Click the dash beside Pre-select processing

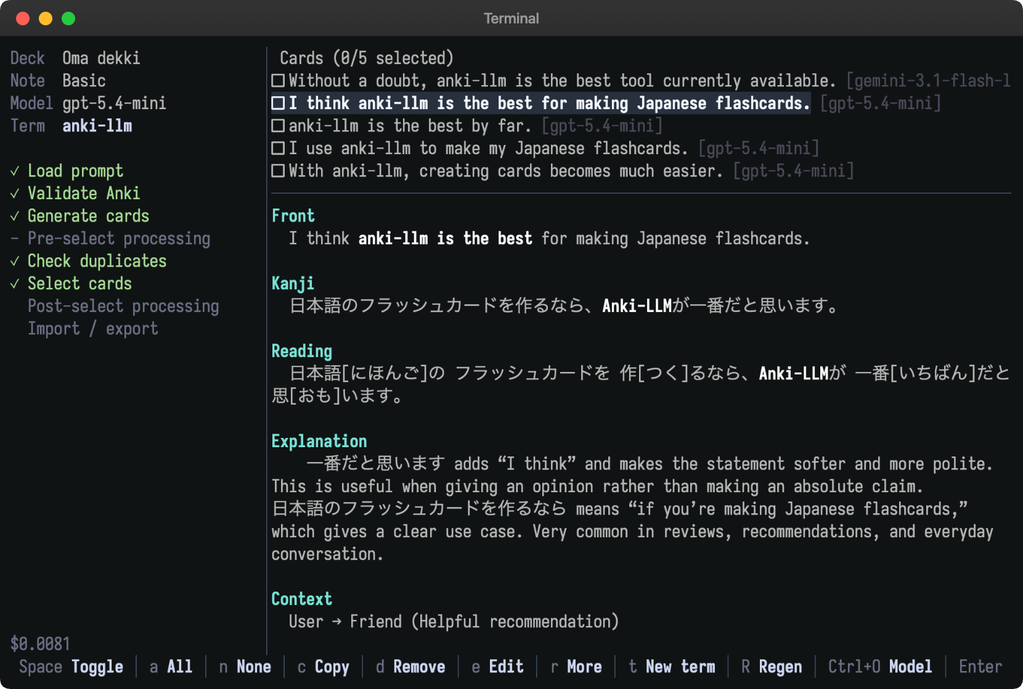point(15,239)
